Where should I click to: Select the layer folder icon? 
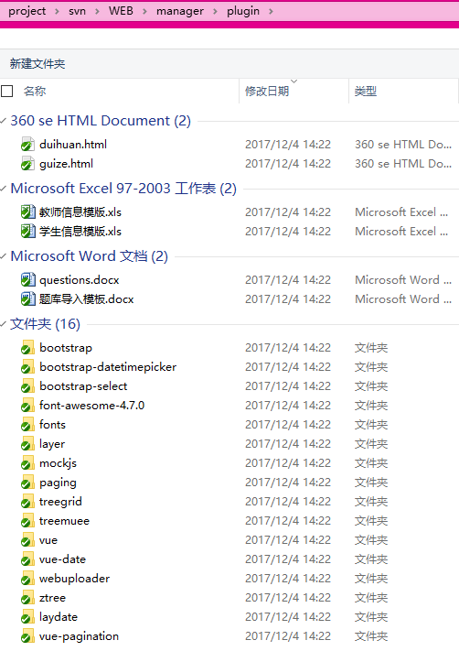pos(27,444)
